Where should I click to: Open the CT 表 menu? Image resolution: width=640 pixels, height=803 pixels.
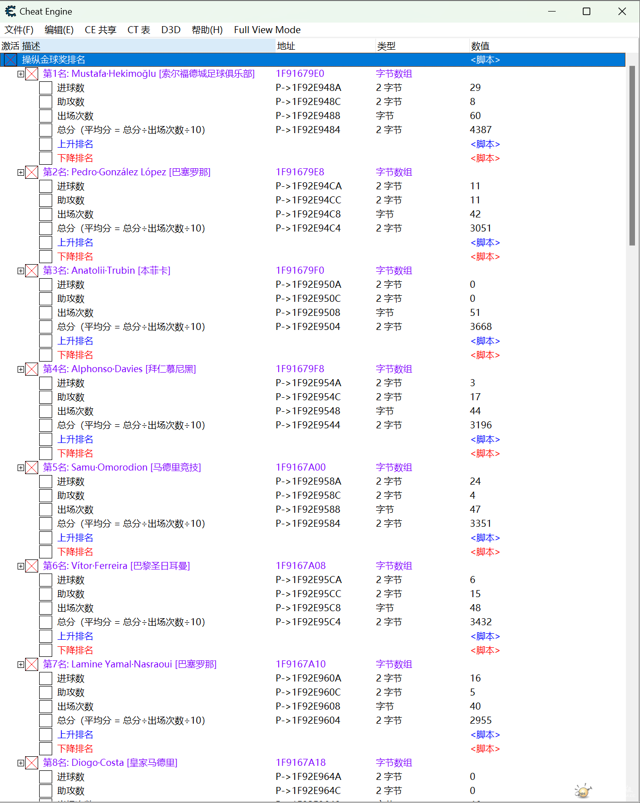click(139, 30)
